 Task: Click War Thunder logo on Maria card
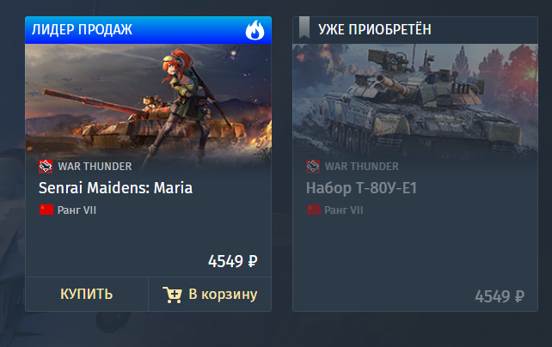(x=46, y=167)
